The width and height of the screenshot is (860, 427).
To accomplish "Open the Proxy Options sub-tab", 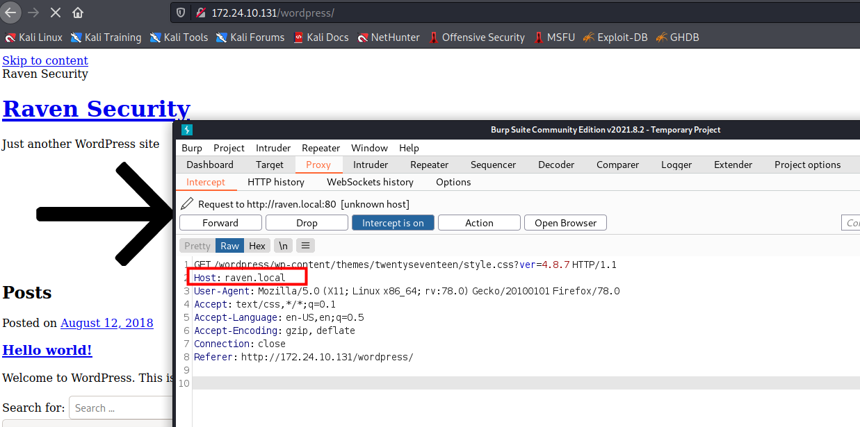I will pos(453,182).
